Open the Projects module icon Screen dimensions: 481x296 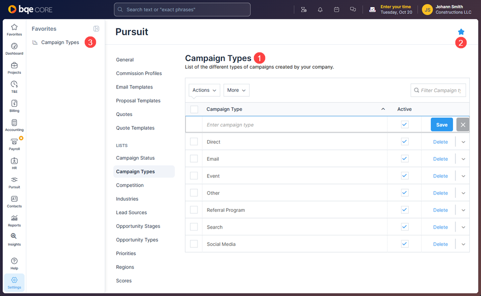click(x=14, y=68)
